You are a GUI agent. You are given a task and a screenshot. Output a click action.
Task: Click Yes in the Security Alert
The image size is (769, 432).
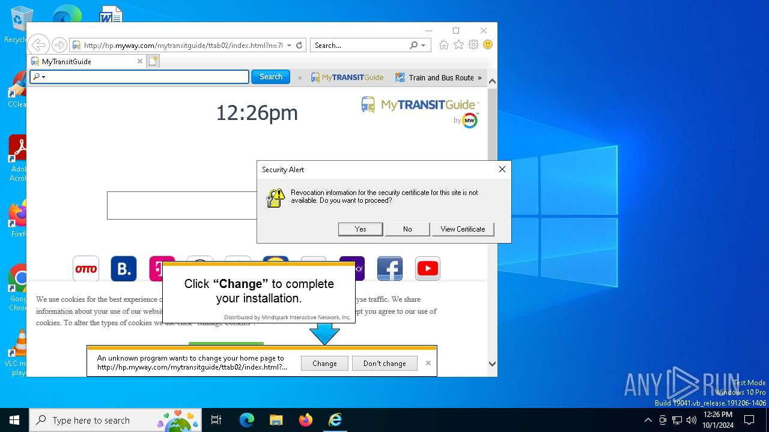tap(360, 229)
